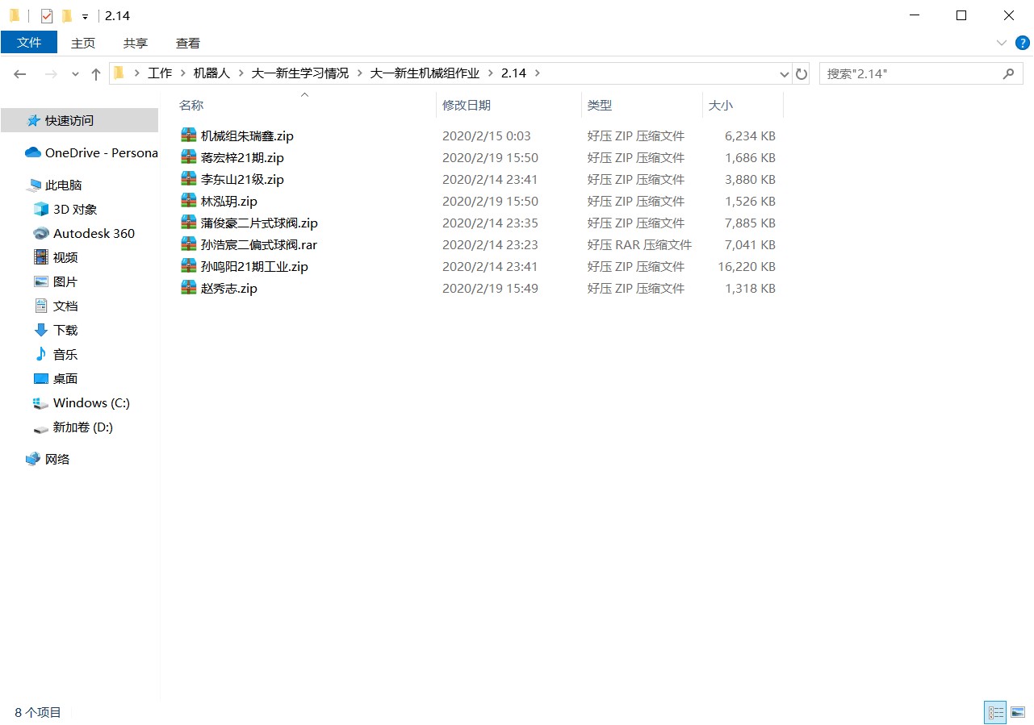Select the file 孙浩宸二偏式球阀.rar
The height and width of the screenshot is (725, 1034).
tap(258, 244)
